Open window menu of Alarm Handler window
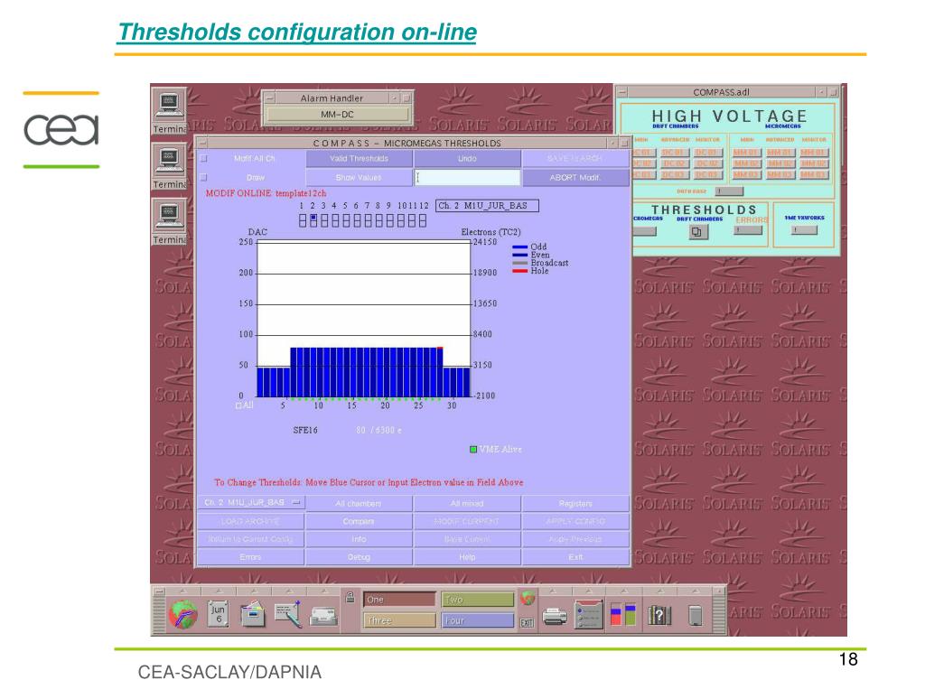 (x=269, y=98)
